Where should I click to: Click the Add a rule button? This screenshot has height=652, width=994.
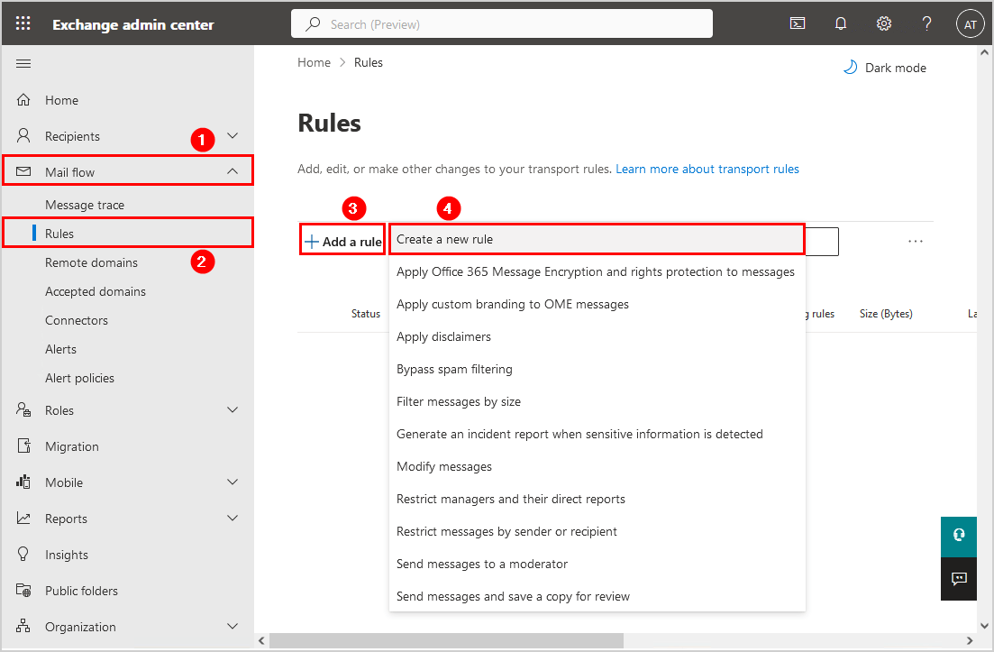click(x=342, y=242)
